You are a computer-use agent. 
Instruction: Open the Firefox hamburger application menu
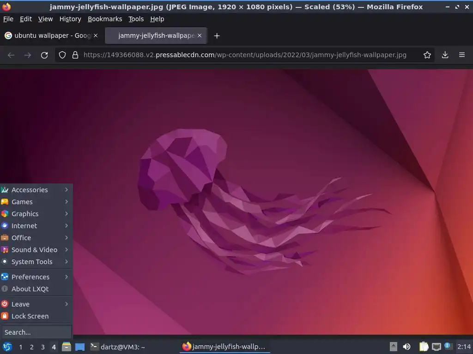tap(462, 55)
